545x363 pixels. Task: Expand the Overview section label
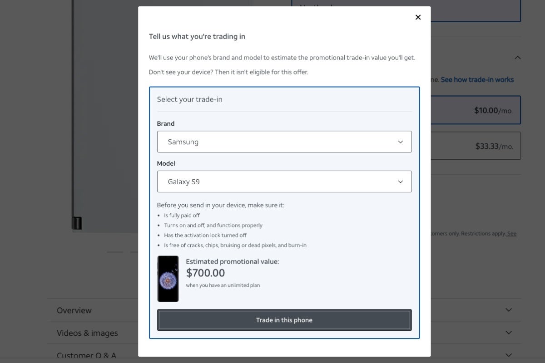pos(74,310)
